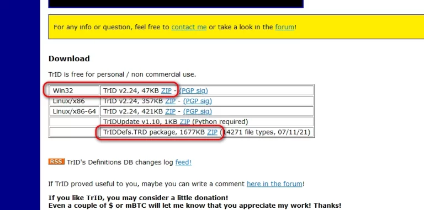Screen dimensions: 424x210
Task: Click 'TrIDDefs.TRD package, 1677KB' text
Action: coord(154,132)
